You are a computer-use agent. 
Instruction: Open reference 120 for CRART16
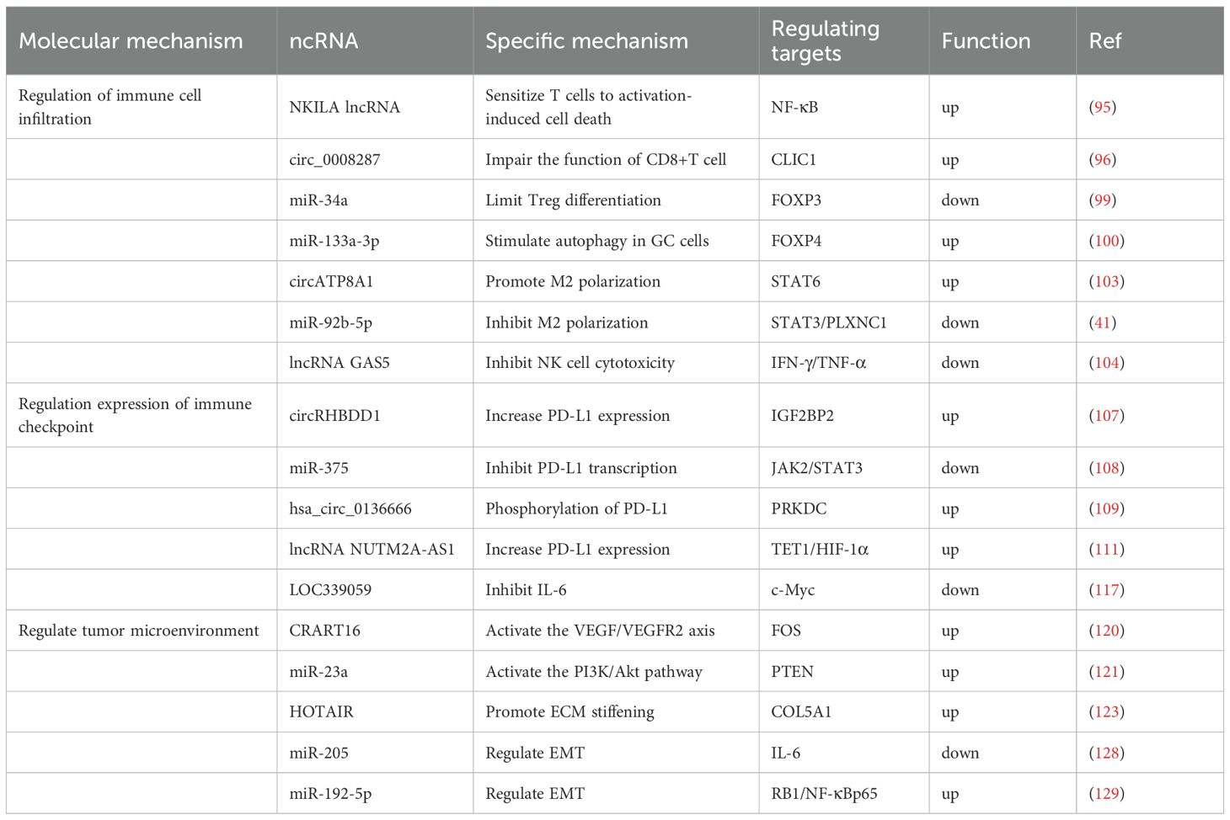coord(1106,631)
